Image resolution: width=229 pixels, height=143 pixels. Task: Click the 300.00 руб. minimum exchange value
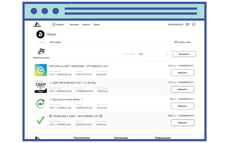(x=101, y=124)
